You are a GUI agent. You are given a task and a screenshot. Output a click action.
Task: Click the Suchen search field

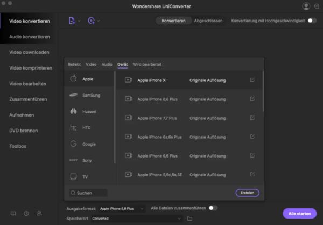tap(88, 193)
